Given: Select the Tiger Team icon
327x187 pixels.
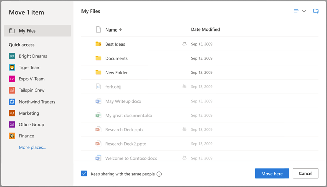Looking at the screenshot, I should point(12,68).
